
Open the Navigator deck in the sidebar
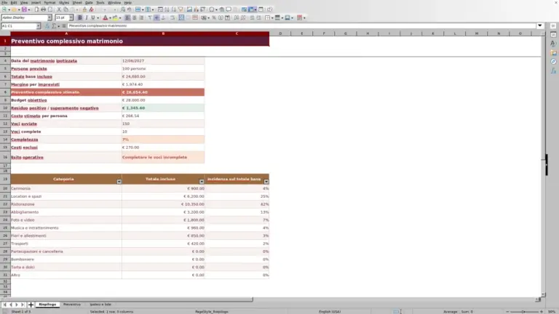[553, 62]
